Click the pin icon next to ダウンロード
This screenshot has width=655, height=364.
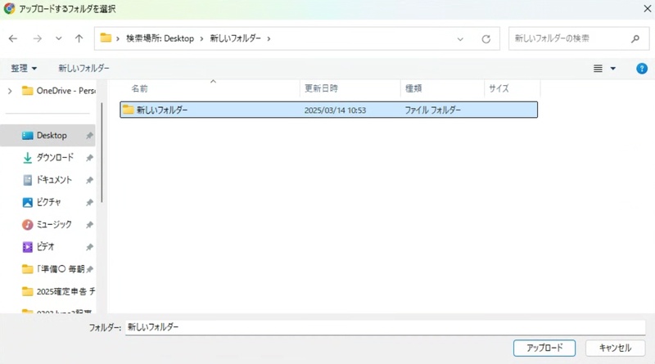(x=89, y=158)
